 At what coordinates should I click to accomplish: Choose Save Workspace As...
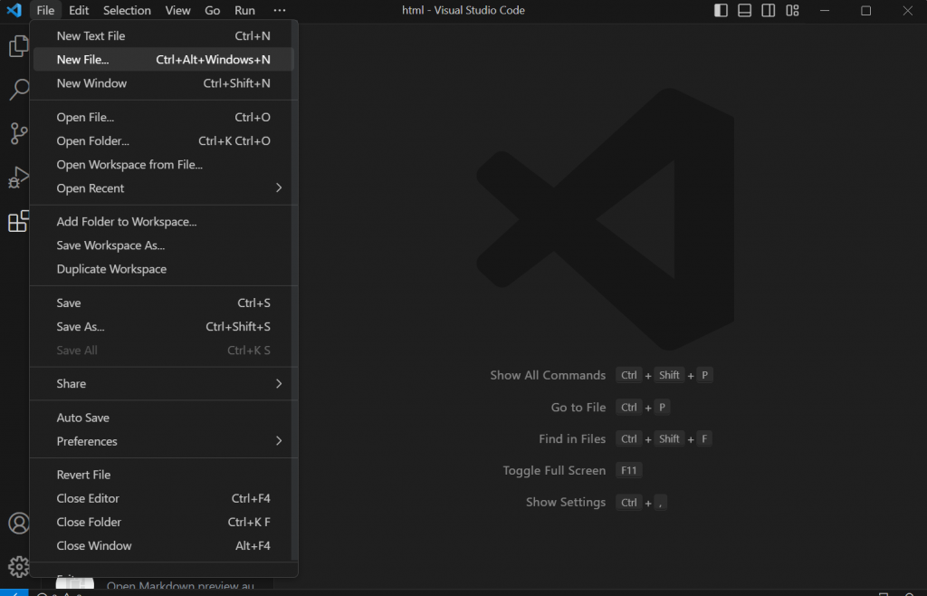click(164, 245)
